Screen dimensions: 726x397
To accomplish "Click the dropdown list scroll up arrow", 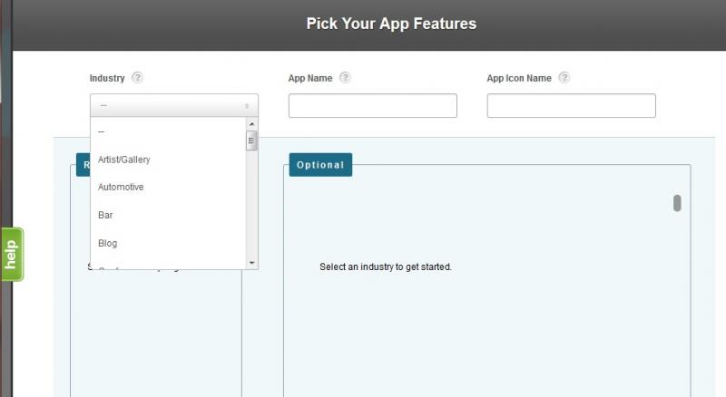I will (251, 124).
